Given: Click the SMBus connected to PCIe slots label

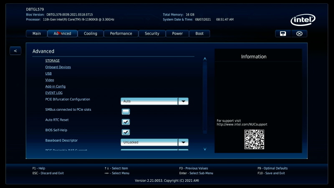Looking at the screenshot, I should [68, 109].
